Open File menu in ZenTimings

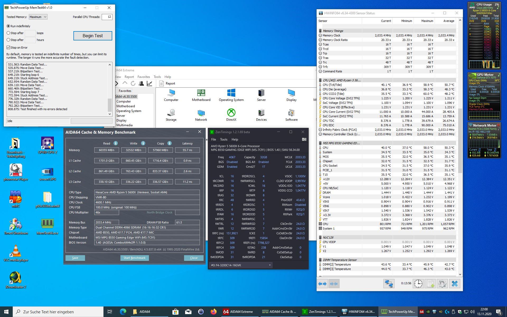[214, 139]
